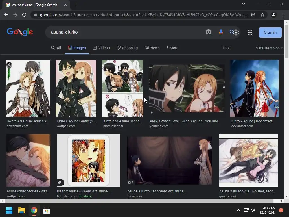Open notification center badge
Viewport: 289px width, 217px height.
tap(281, 210)
